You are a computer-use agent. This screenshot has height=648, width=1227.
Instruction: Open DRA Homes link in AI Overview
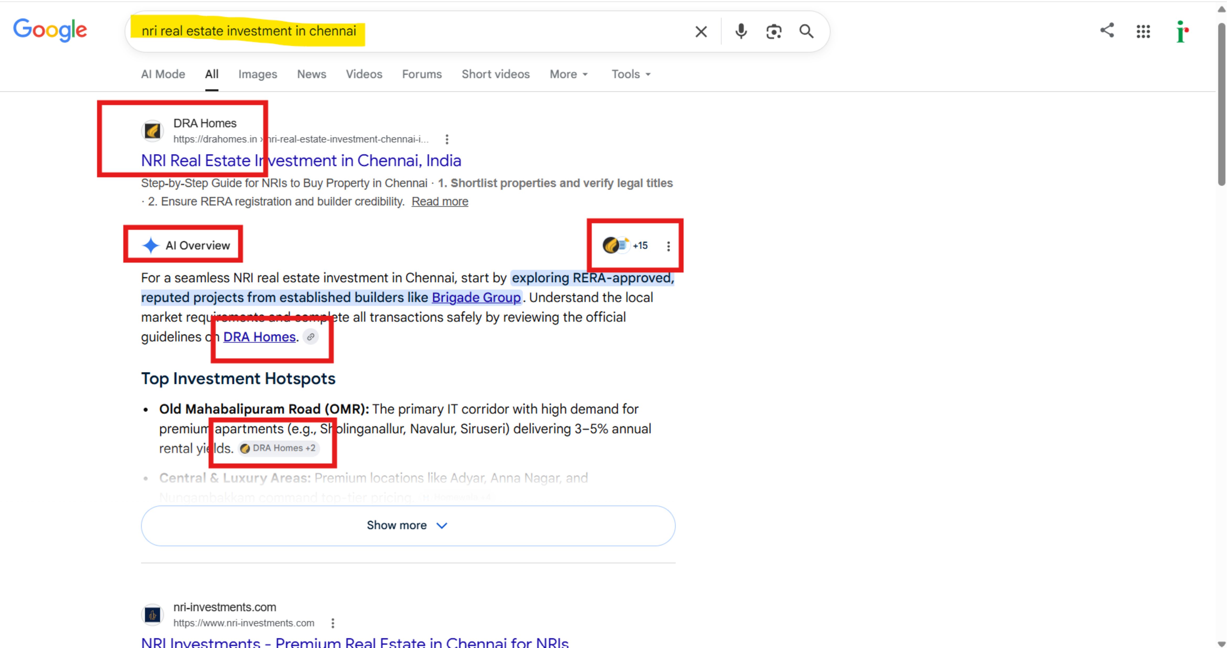tap(260, 337)
